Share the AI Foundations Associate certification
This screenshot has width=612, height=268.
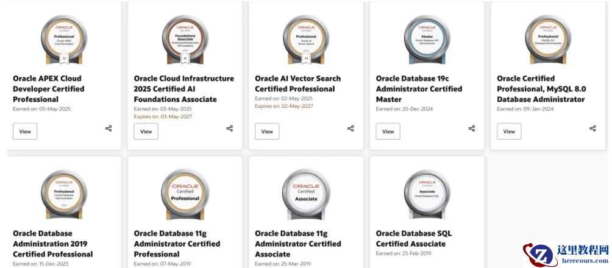tap(230, 129)
